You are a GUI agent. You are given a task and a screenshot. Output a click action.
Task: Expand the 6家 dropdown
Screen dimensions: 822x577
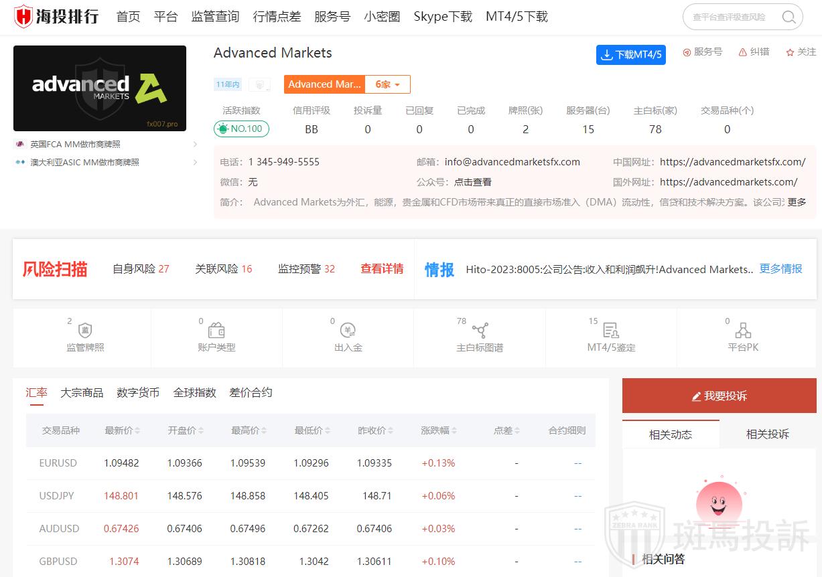[387, 84]
